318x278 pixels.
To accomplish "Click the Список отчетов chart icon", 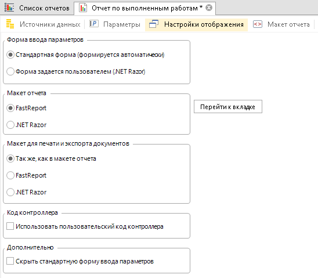I will (x=9, y=8).
